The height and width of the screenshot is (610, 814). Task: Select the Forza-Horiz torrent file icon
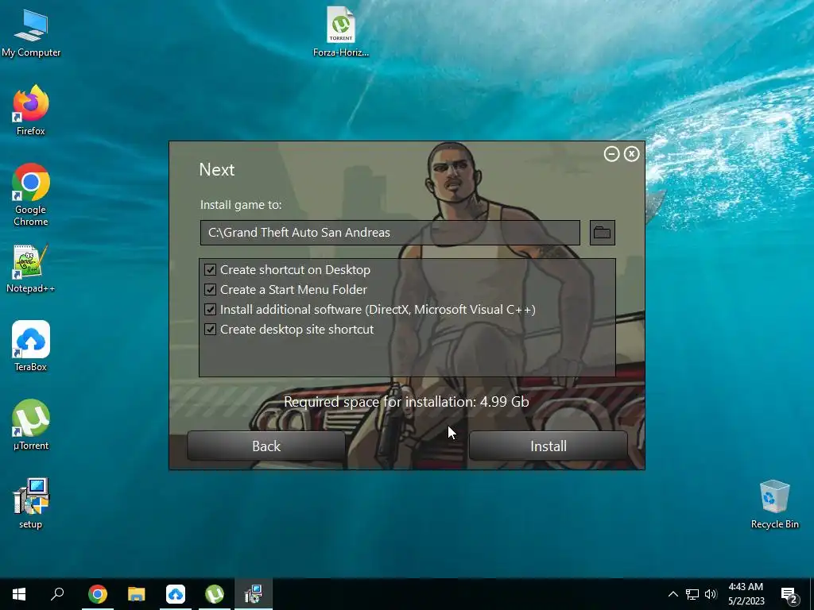[340, 31]
